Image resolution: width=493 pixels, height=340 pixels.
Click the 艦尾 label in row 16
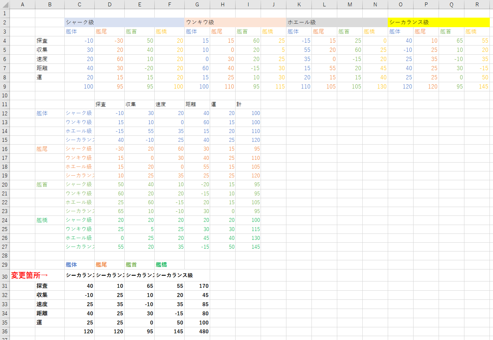[x=42, y=149]
